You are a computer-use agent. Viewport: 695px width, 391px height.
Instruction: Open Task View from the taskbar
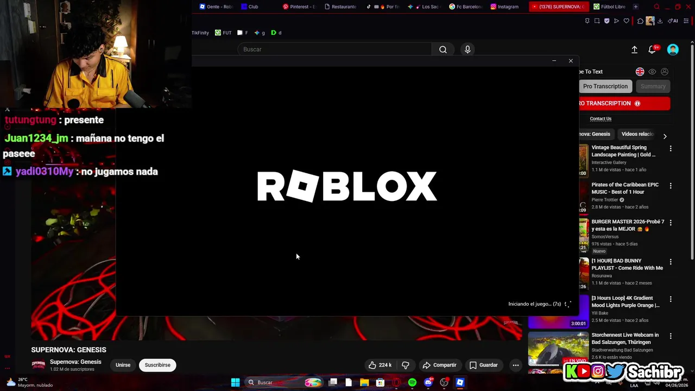pos(333,382)
